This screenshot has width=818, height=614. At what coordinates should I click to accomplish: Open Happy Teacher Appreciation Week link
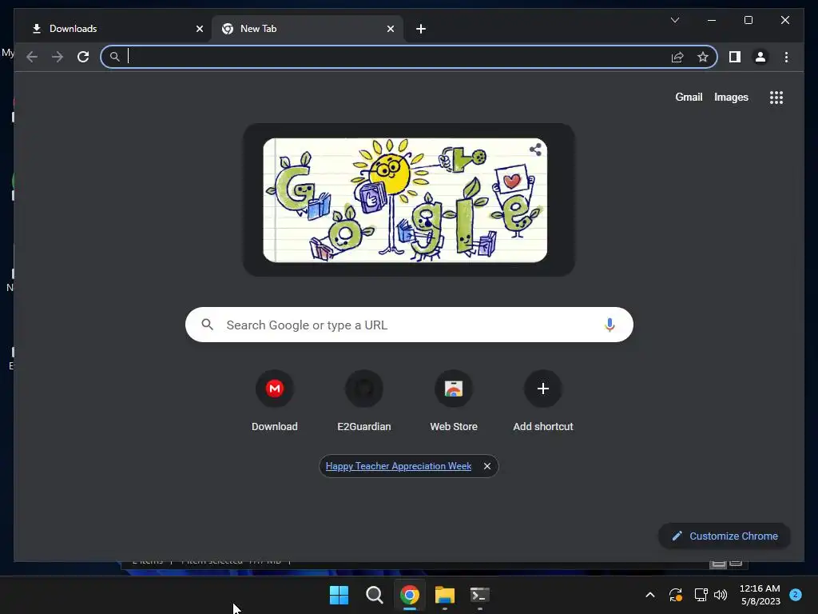[399, 466]
